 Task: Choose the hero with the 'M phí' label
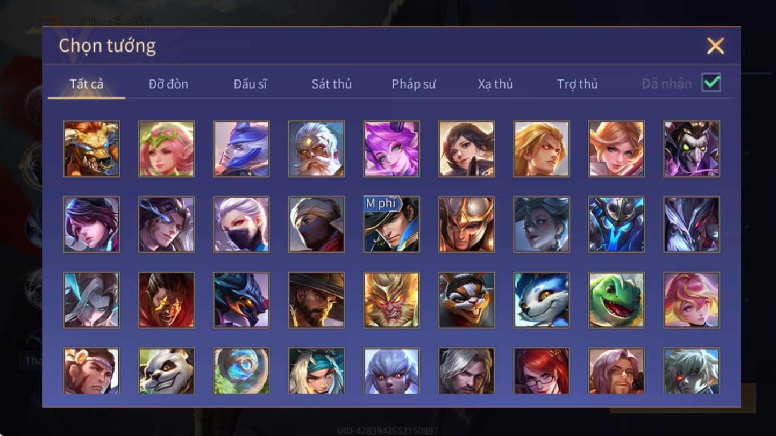[391, 224]
